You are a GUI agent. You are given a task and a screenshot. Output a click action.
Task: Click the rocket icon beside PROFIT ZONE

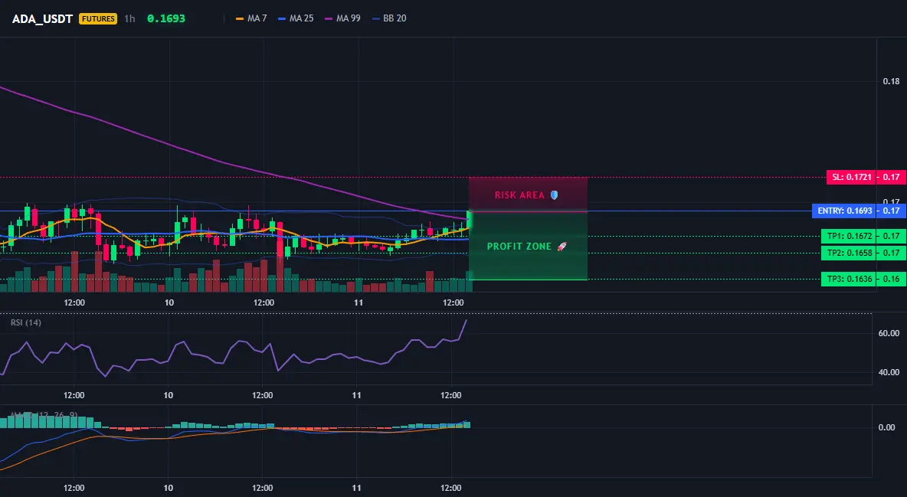(562, 247)
